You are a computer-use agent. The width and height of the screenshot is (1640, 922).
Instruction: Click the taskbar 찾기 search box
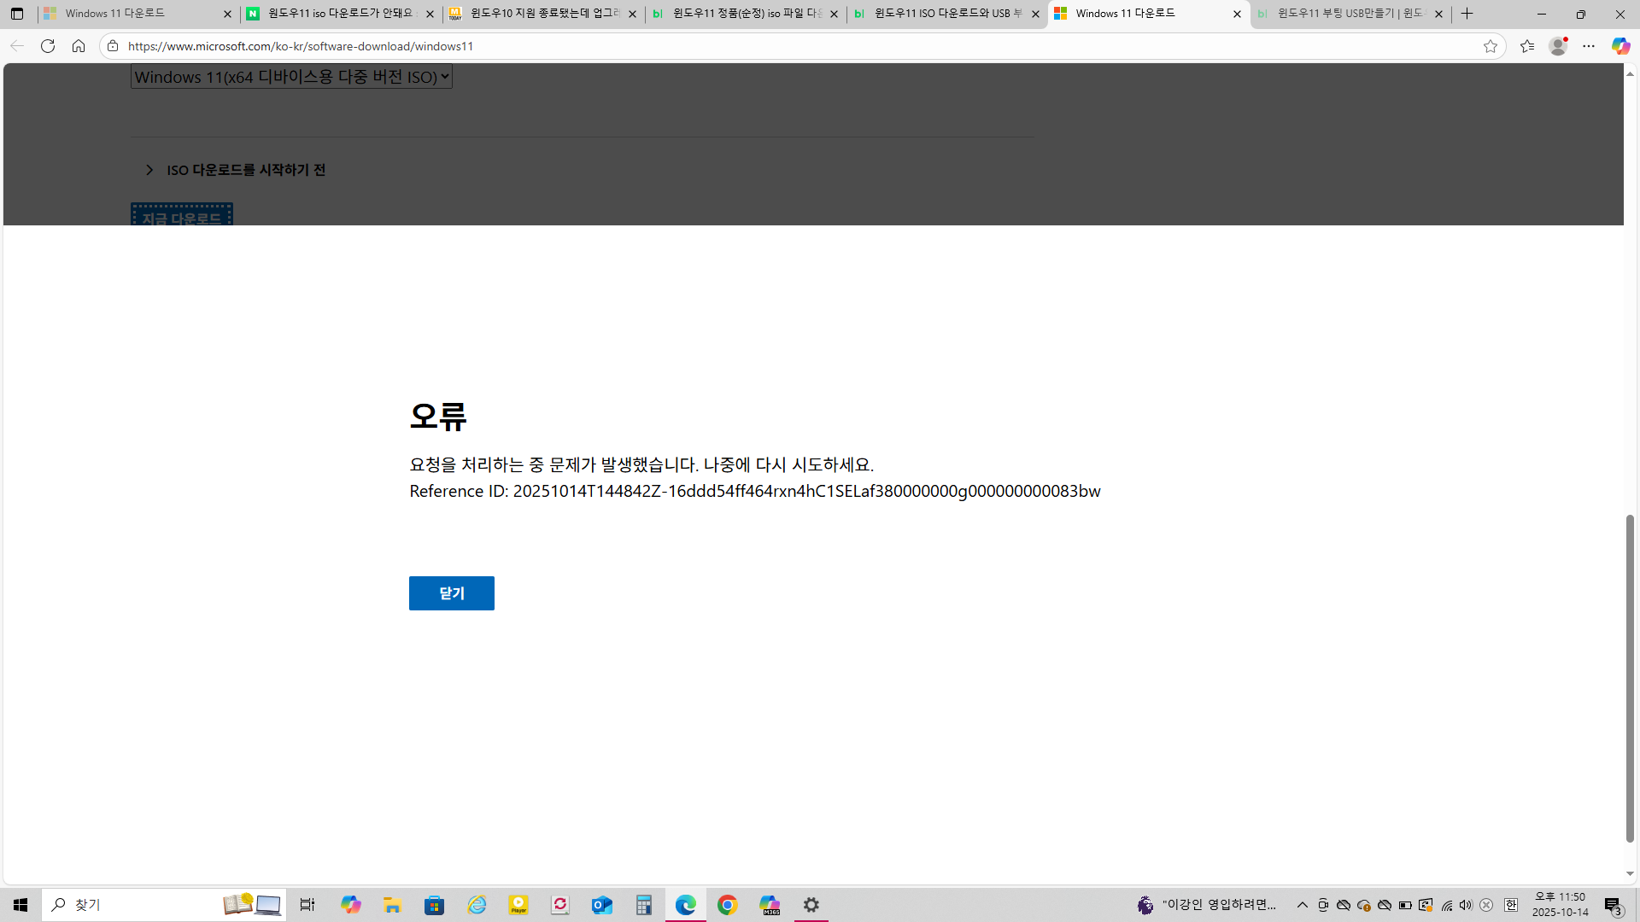click(x=164, y=905)
